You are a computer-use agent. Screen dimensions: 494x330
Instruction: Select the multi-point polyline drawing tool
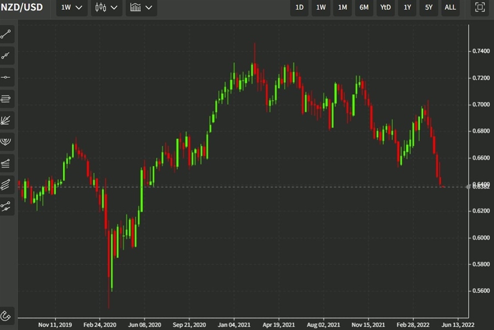(6, 56)
